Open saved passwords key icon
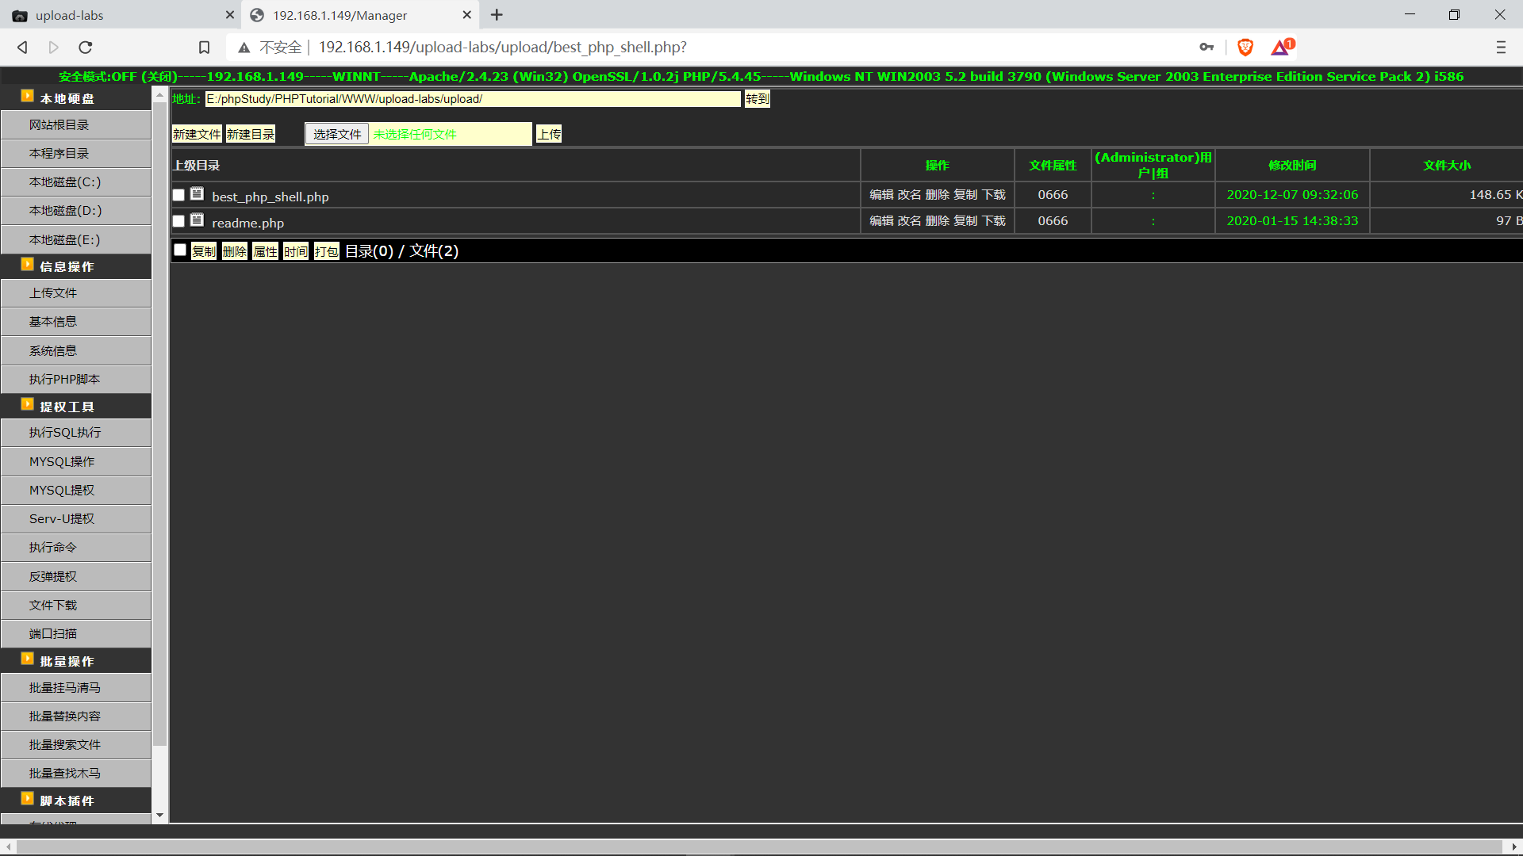 pos(1207,48)
